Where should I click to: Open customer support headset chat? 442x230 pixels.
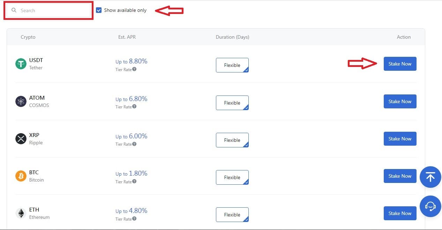click(430, 206)
